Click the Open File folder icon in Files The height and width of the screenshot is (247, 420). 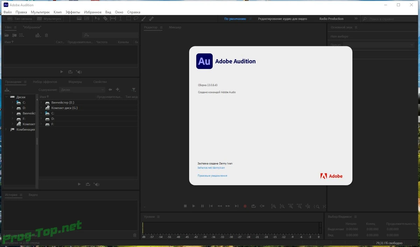tap(7, 35)
